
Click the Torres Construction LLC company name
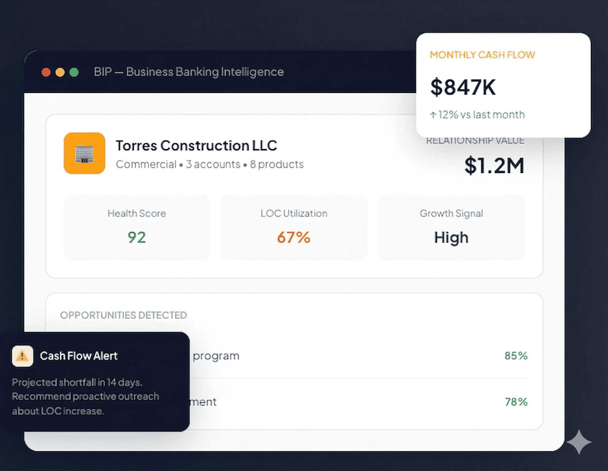(196, 145)
